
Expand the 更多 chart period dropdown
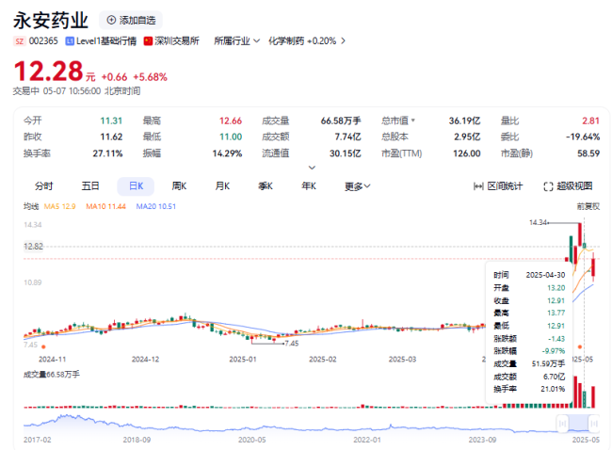click(356, 186)
